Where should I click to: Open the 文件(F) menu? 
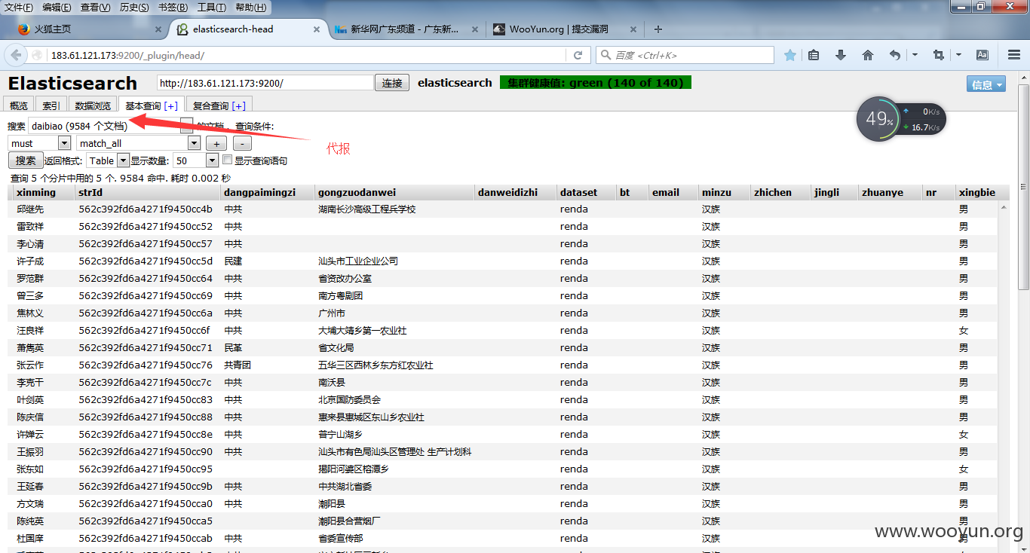click(19, 8)
